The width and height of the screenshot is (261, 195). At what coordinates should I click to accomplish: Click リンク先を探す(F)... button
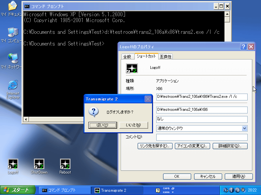(x=155, y=146)
